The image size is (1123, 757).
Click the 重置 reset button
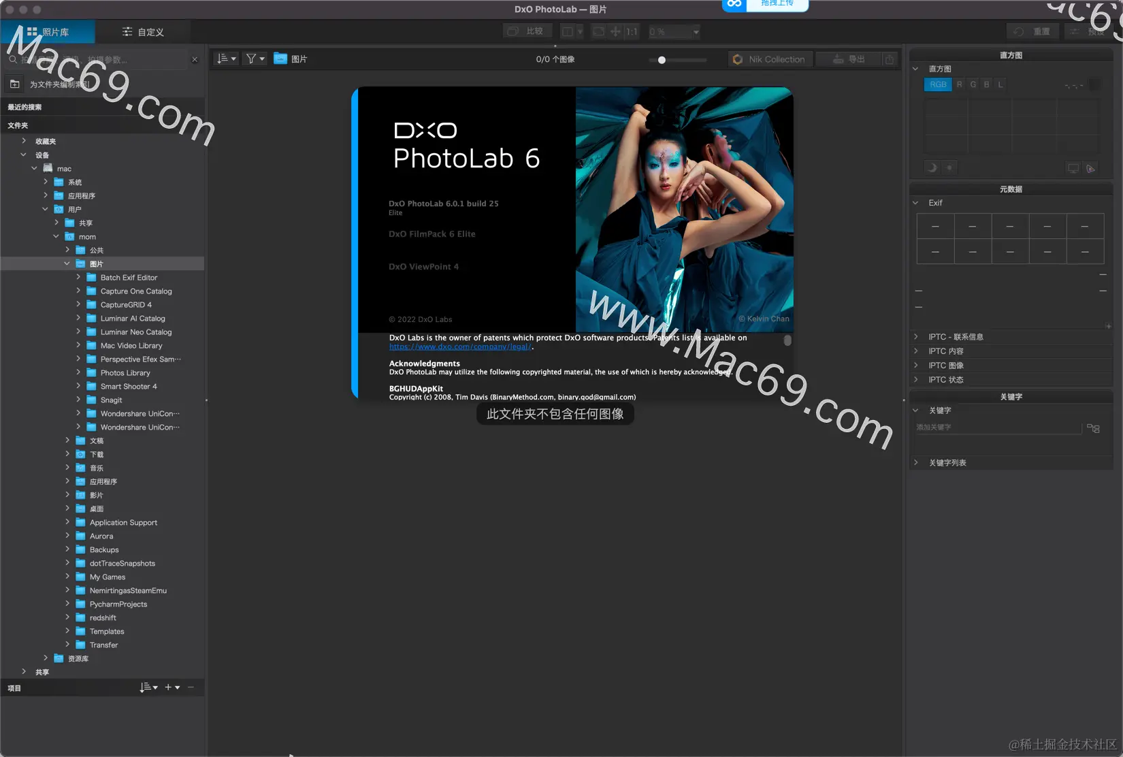(1032, 31)
